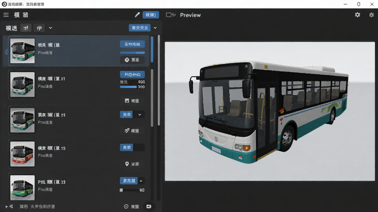Open the hamburger menu in the left panel header
378x212 pixels.
click(6, 15)
